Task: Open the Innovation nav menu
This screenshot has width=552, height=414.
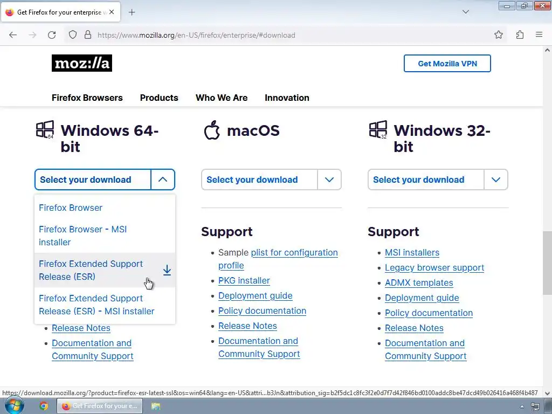Action: pyautogui.click(x=287, y=98)
